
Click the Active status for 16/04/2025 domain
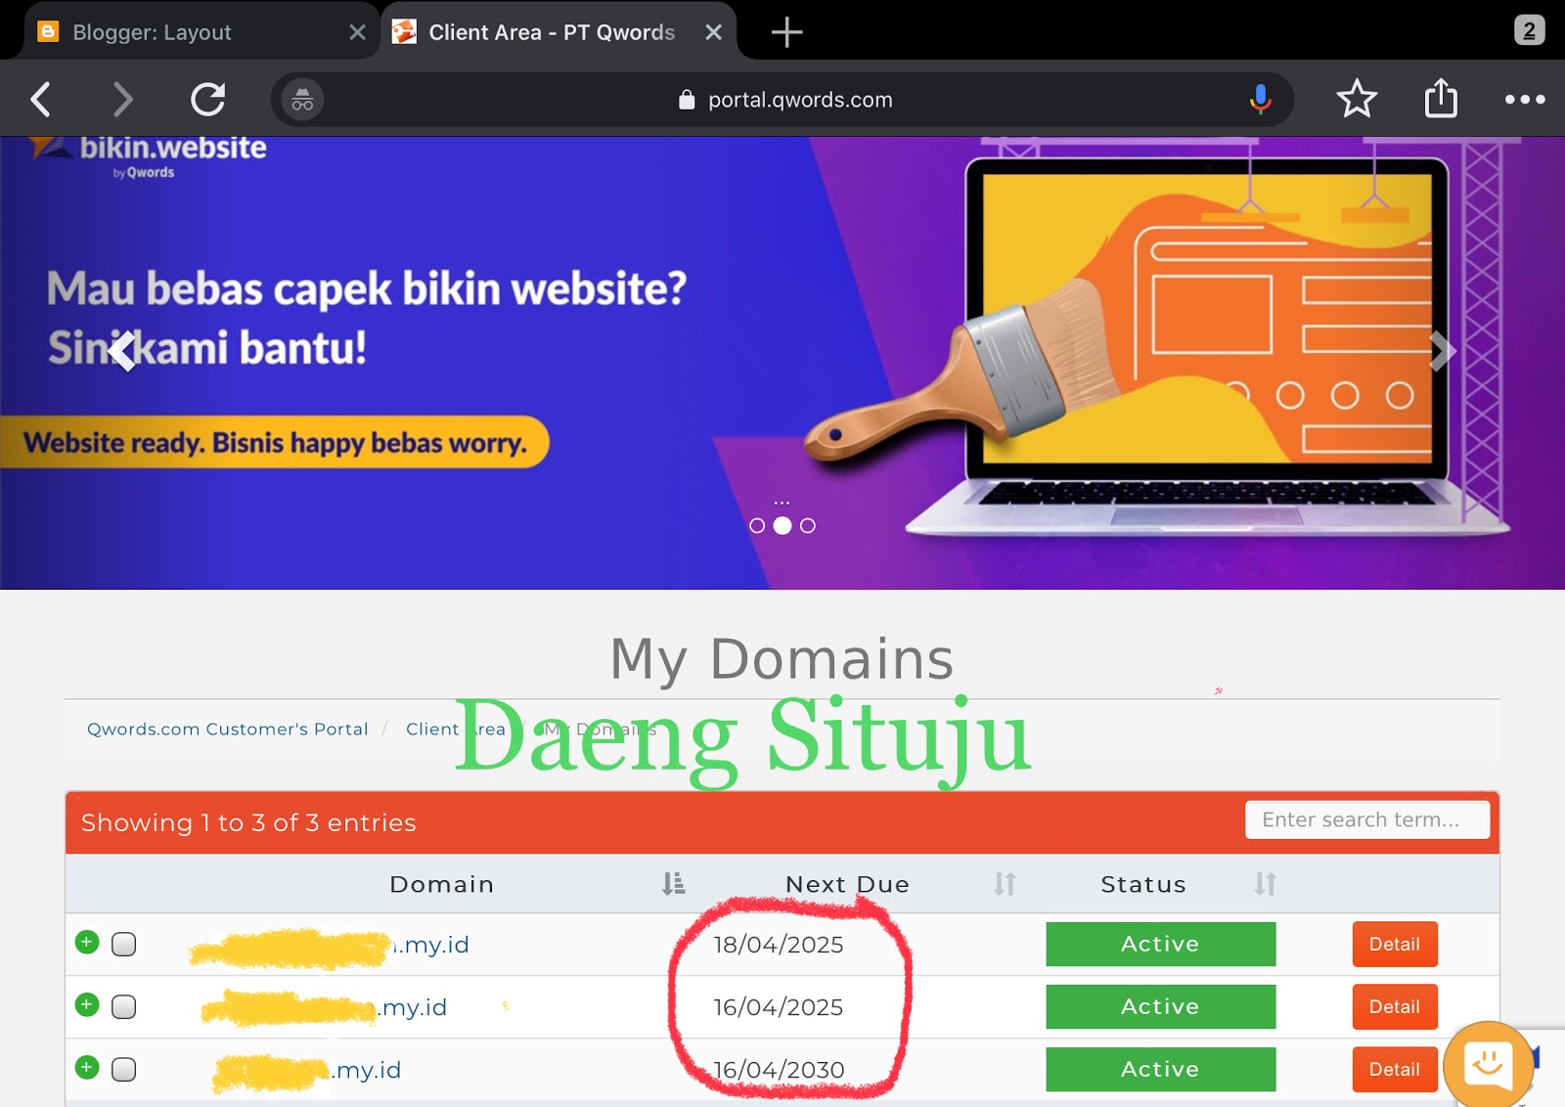coord(1160,1006)
